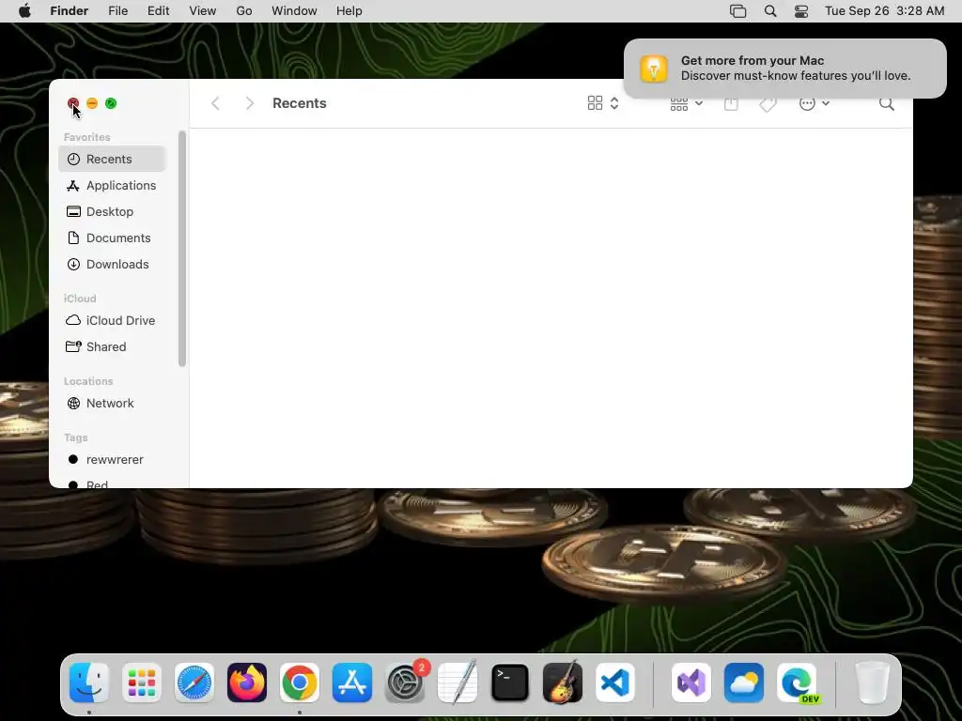This screenshot has width=962, height=721.
Task: Open Network in the sidebar
Action: 113,404
